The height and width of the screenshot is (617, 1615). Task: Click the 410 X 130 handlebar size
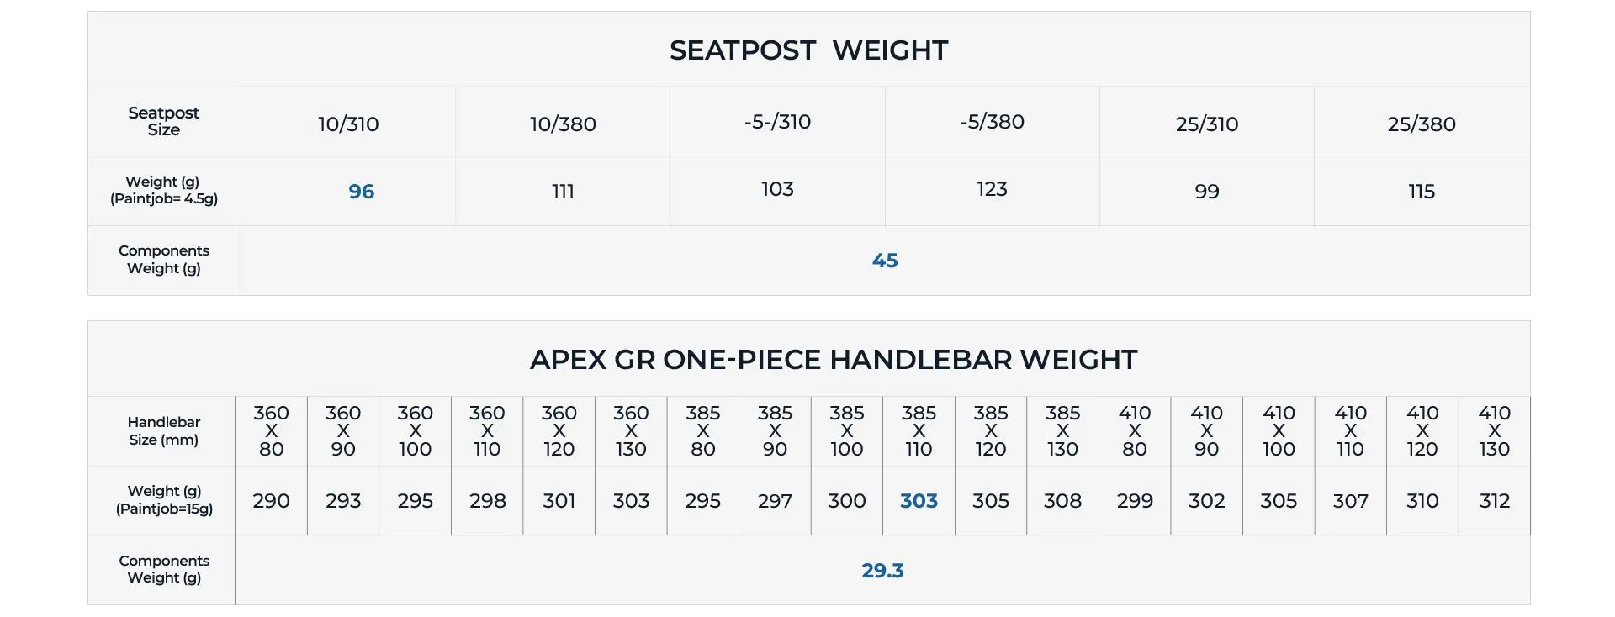tap(1495, 431)
